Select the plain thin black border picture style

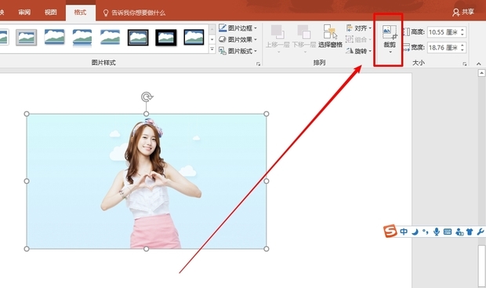click(194, 37)
